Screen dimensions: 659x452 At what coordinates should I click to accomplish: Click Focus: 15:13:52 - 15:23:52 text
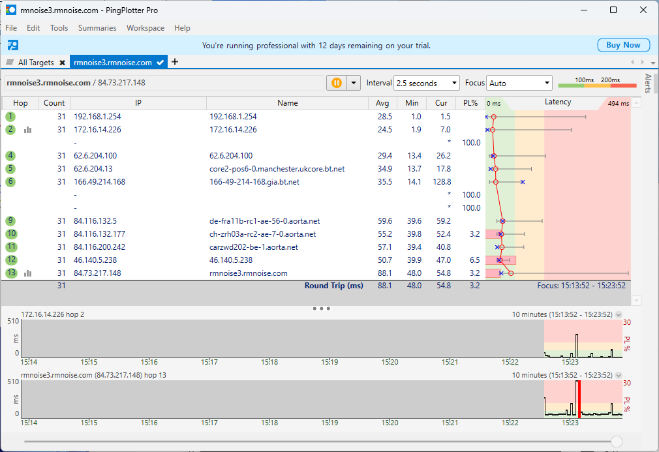581,286
